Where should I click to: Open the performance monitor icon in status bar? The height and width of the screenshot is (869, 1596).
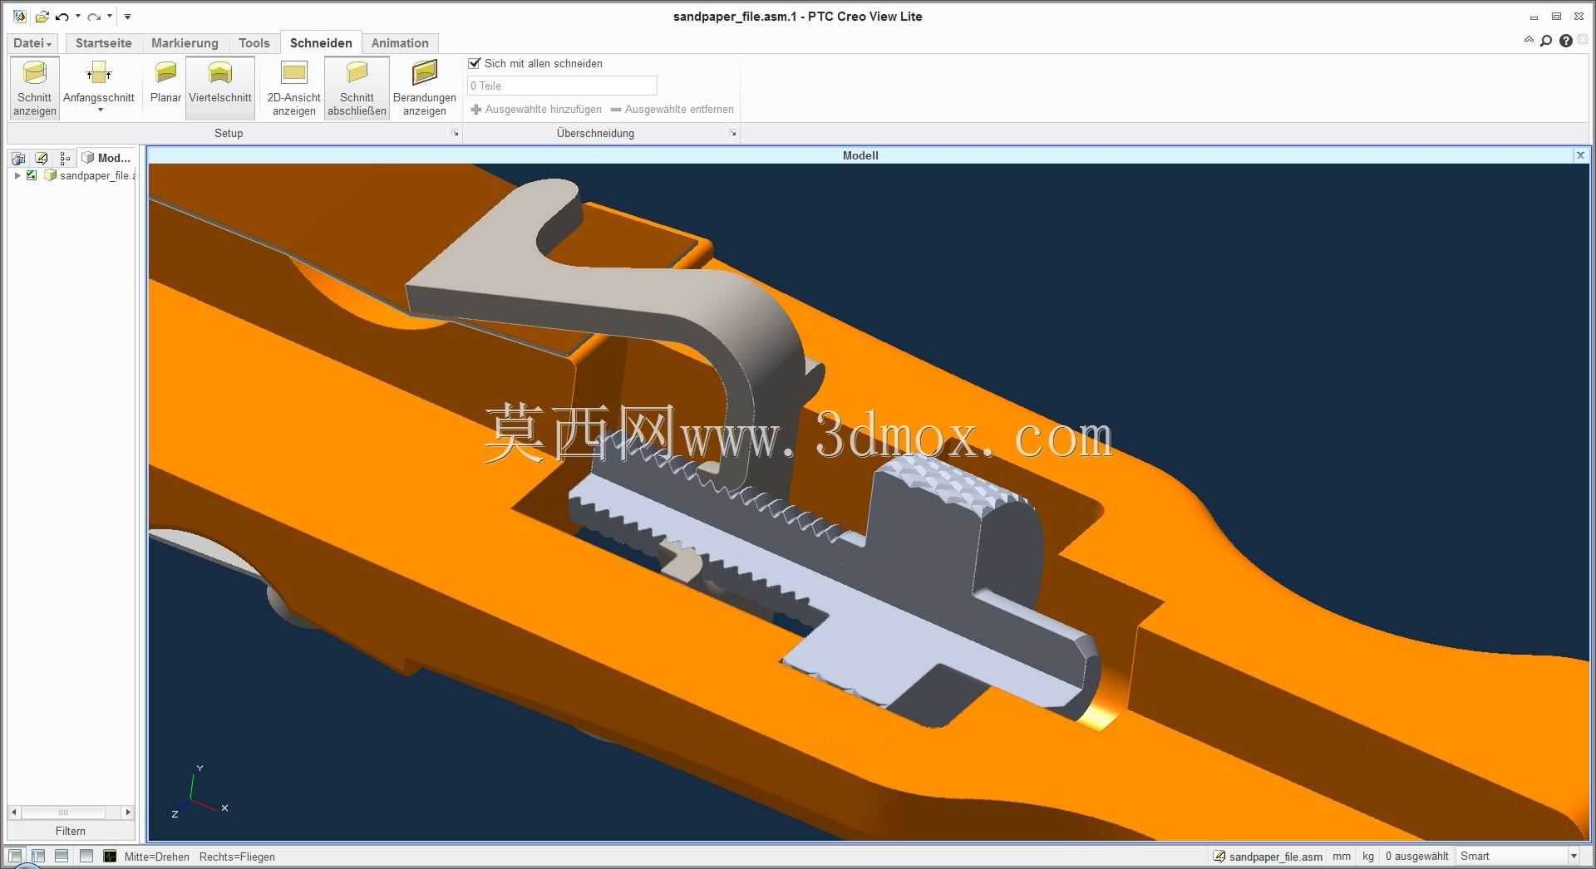tap(110, 856)
